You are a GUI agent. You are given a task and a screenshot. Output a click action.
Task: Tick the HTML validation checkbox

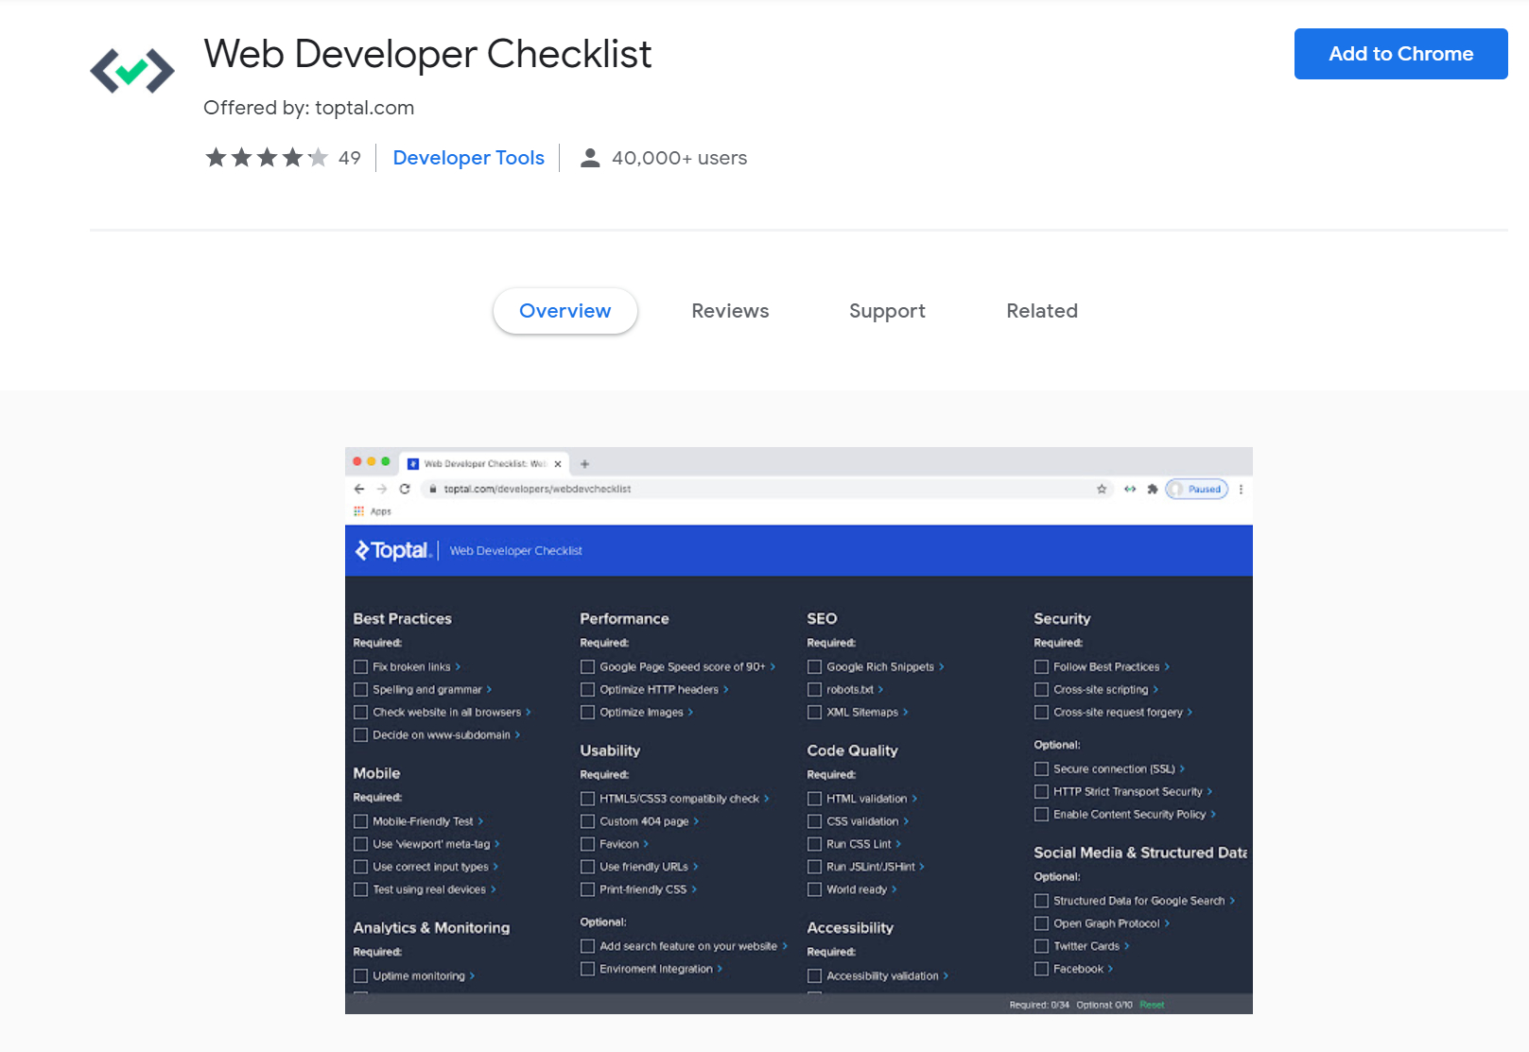tap(814, 799)
